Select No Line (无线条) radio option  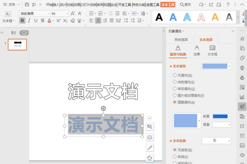coord(175,150)
